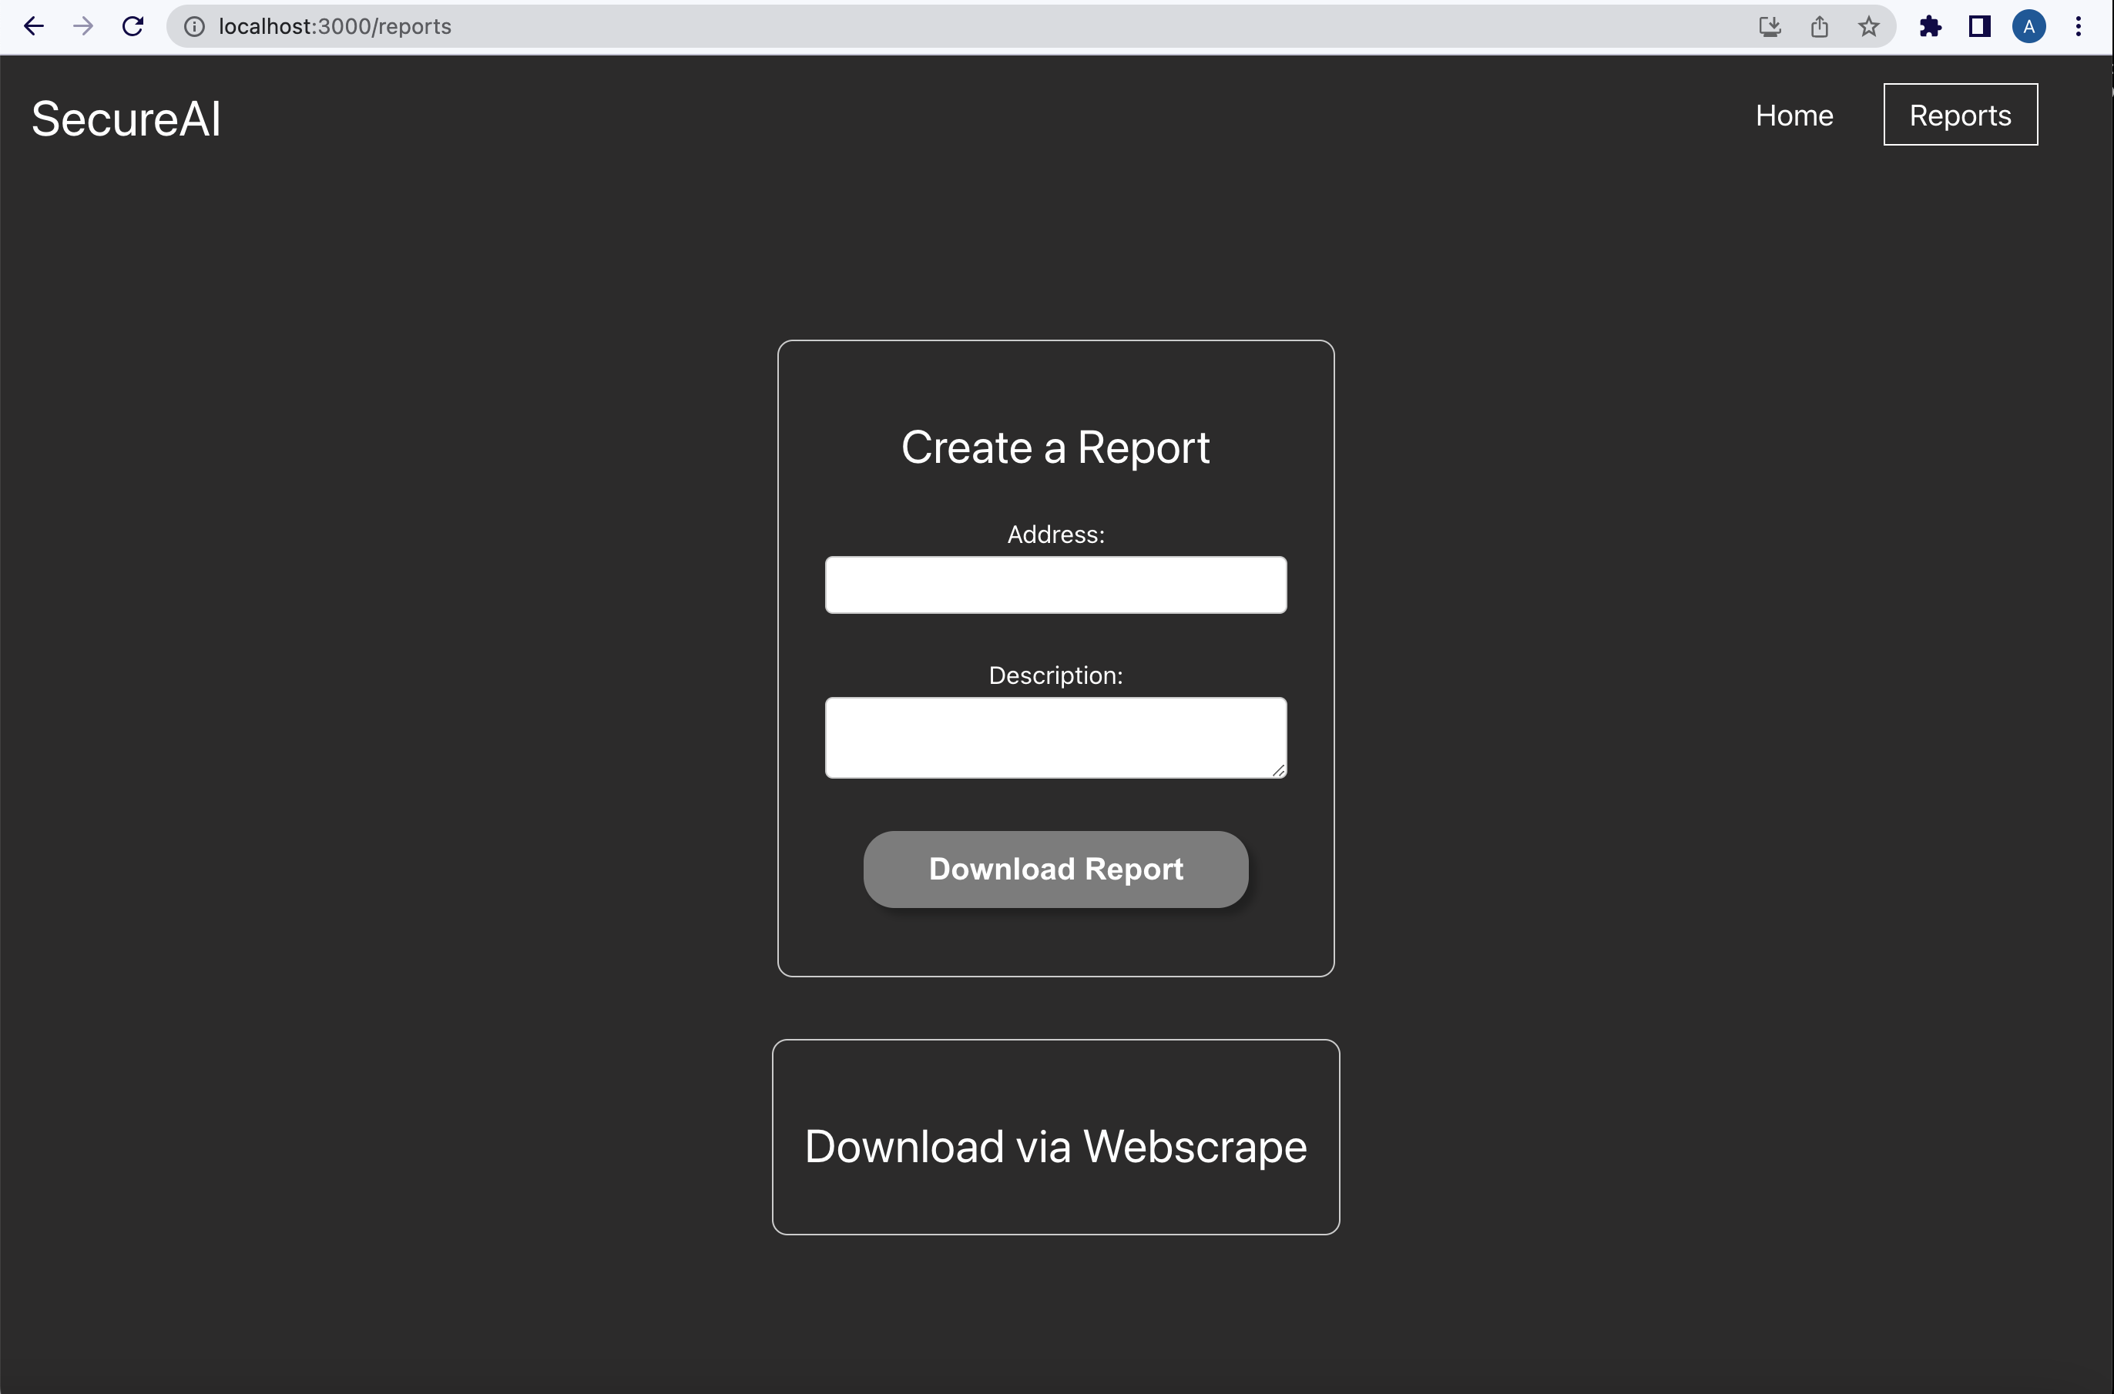Toggle the browser side panel

[x=1979, y=27]
